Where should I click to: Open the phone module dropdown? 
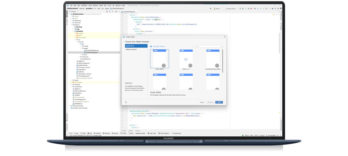click(x=217, y=9)
